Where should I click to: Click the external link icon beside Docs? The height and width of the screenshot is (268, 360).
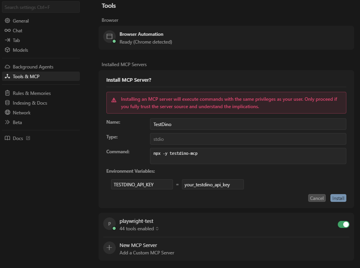coord(28,138)
